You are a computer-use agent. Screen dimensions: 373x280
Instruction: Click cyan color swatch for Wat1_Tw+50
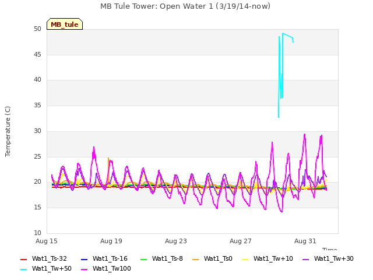tap(24, 269)
